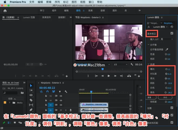Enable voice-over record on A1

[x=71, y=110]
